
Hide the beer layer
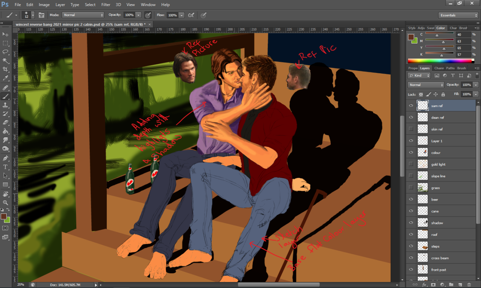pyautogui.click(x=411, y=199)
